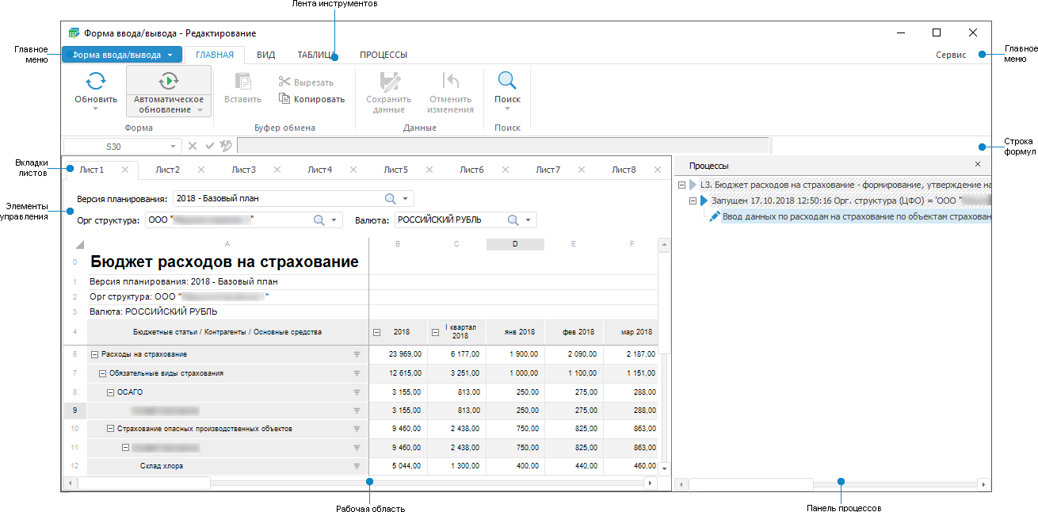The height and width of the screenshot is (512, 1038).
Task: Click the Обновить refresh icon
Action: click(96, 81)
